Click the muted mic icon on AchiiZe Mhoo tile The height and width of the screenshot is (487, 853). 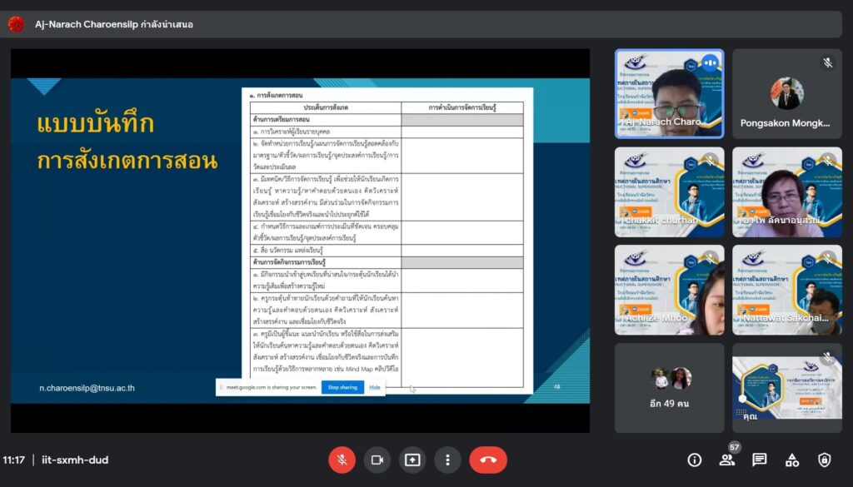pos(710,259)
